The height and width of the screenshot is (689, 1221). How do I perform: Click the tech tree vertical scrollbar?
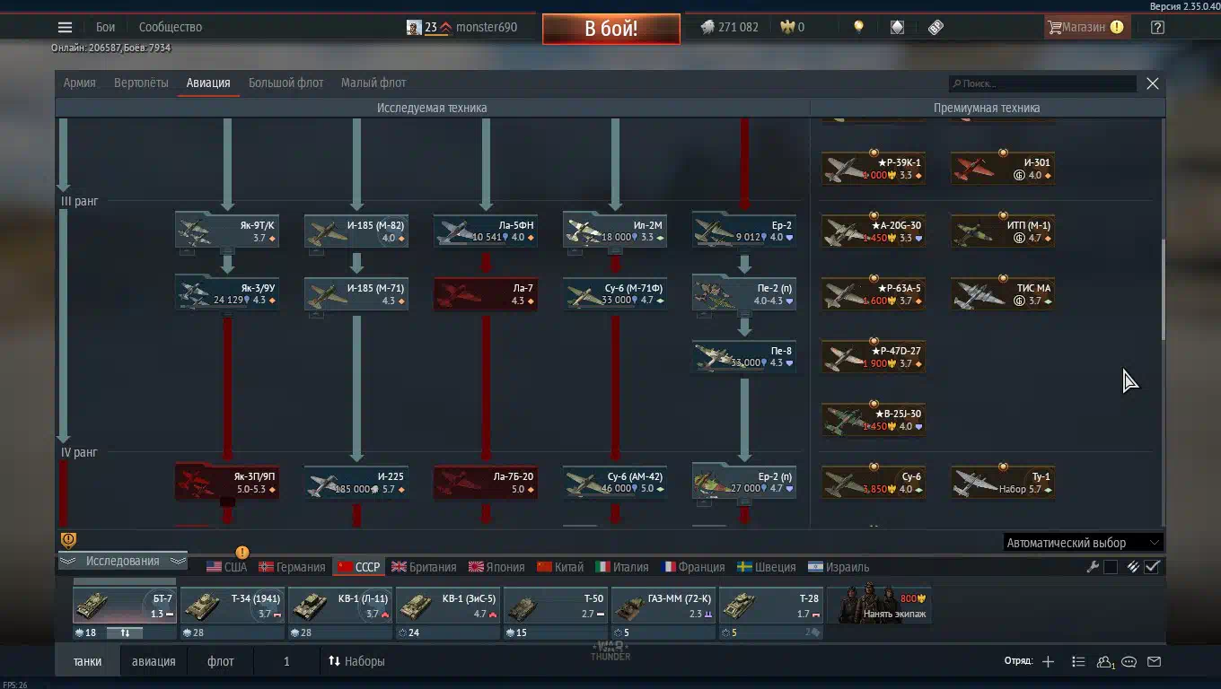pyautogui.click(x=1164, y=290)
